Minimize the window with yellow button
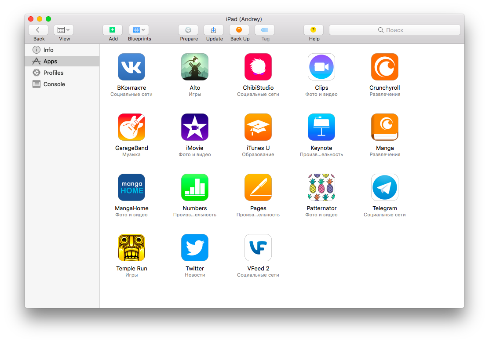The height and width of the screenshot is (343, 489). coord(40,19)
